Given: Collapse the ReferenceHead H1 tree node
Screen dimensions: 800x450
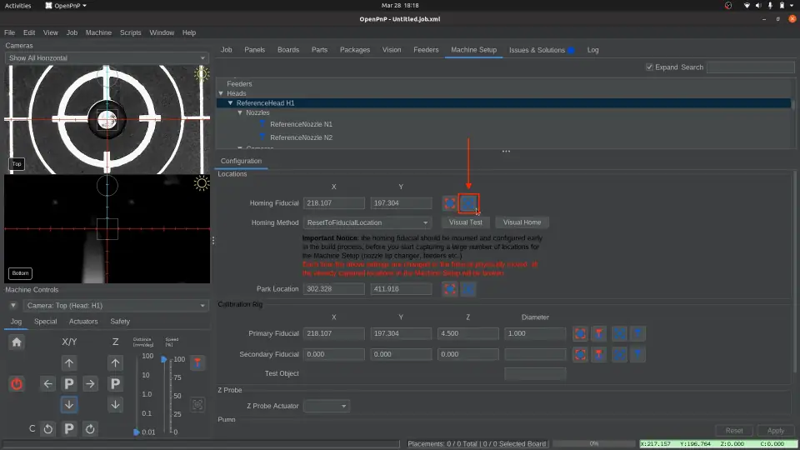Looking at the screenshot, I should click(231, 103).
